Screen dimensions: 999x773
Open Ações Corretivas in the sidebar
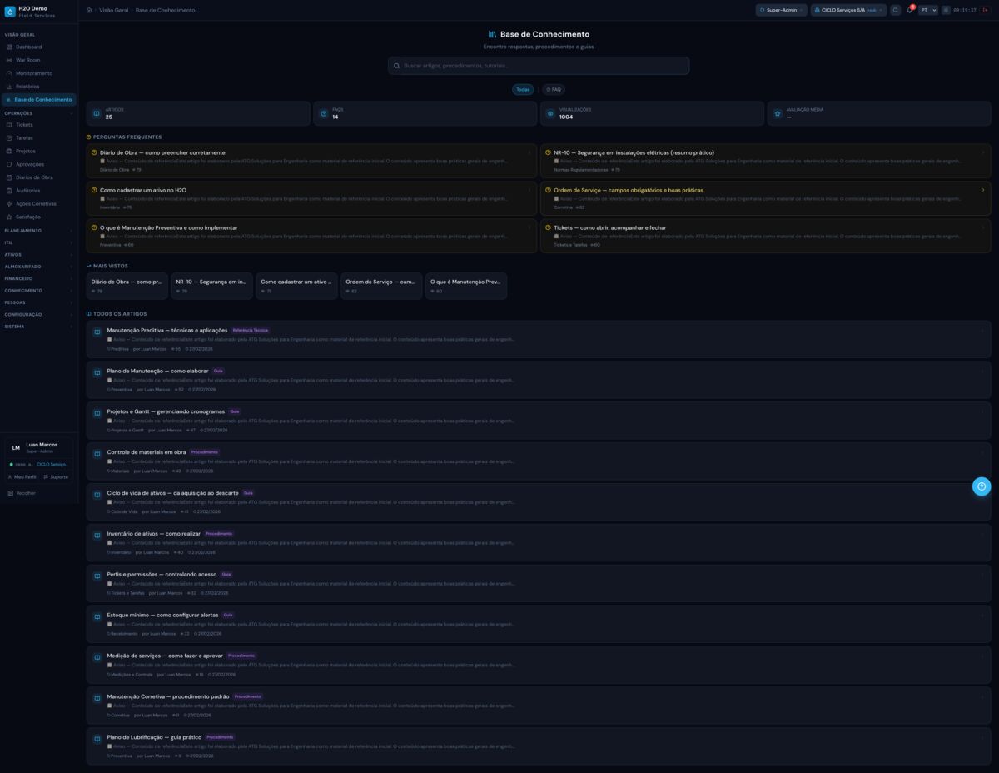click(x=39, y=203)
